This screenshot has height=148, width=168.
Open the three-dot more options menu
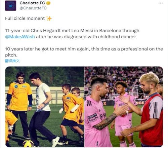click(x=161, y=3)
